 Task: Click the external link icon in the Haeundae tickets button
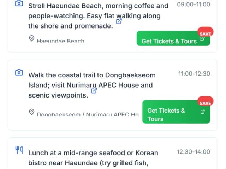coord(202,39)
